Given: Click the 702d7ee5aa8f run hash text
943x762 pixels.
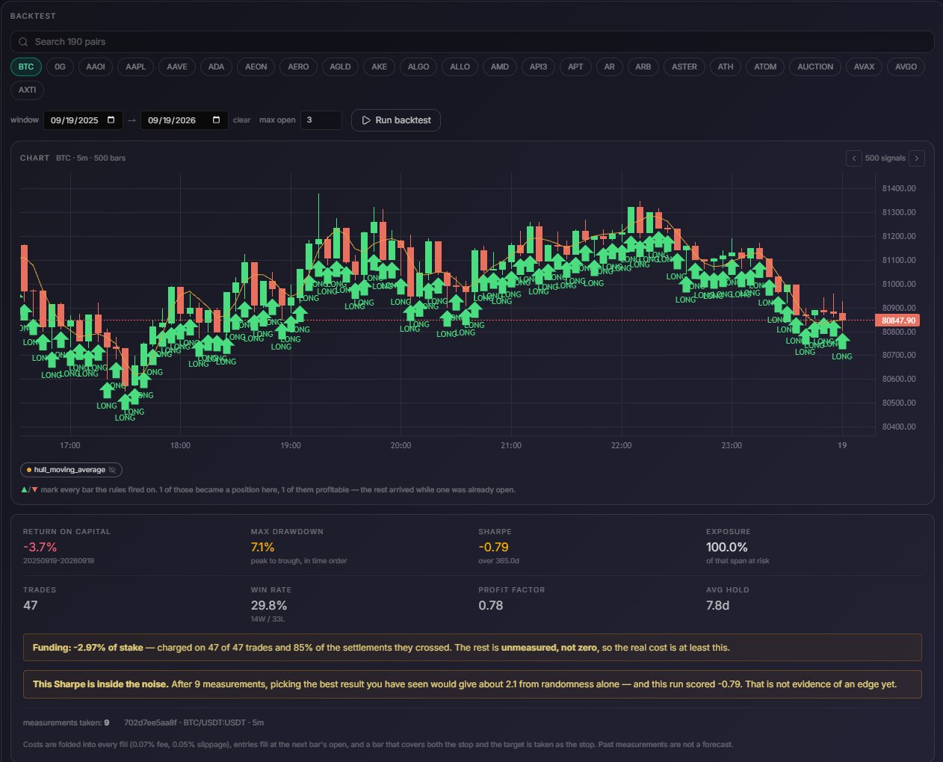Looking at the screenshot, I should click(x=150, y=723).
